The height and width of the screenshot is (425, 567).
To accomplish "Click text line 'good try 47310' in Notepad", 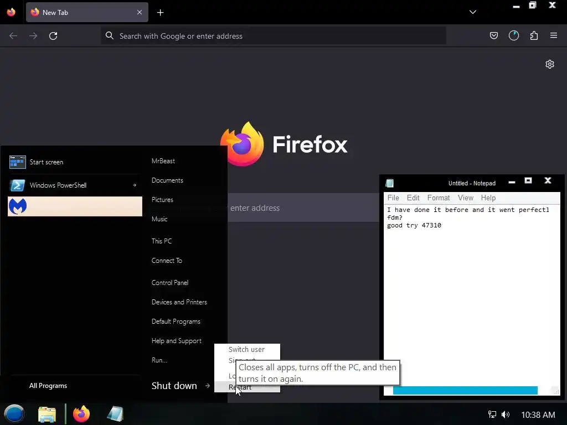I will pos(414,226).
